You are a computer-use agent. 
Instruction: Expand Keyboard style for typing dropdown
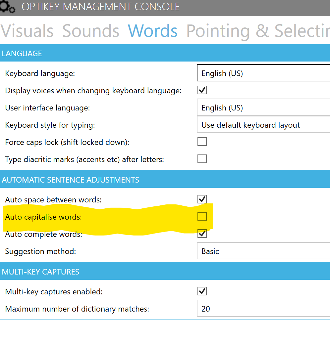coord(263,125)
